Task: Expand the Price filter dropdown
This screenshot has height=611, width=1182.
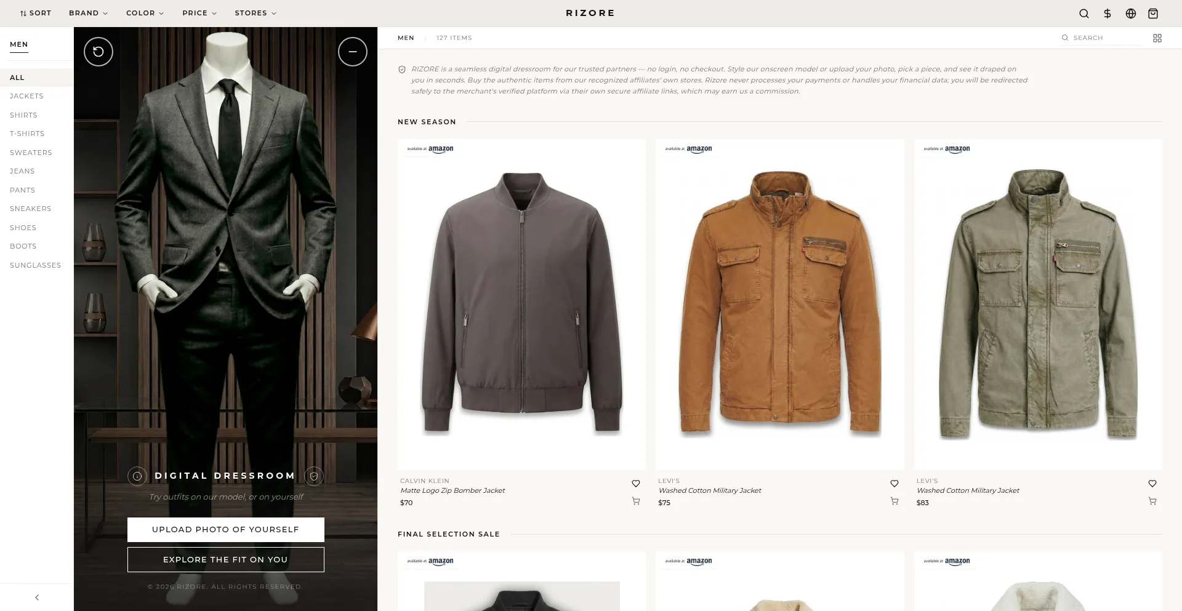Action: click(199, 13)
